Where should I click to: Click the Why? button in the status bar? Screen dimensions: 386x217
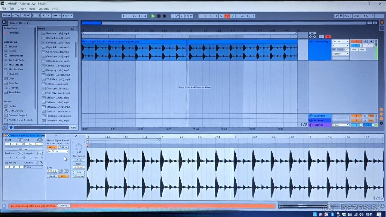point(64,206)
